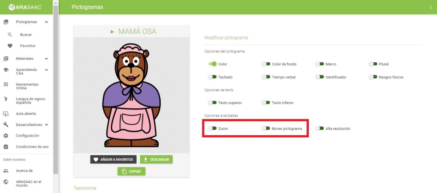Open Acerca de menu item
437x193 pixels.
tap(24, 171)
